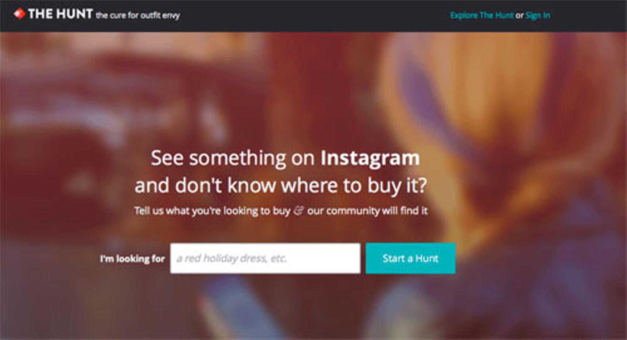
Task: Click the 'See something on' headline text
Action: click(233, 158)
